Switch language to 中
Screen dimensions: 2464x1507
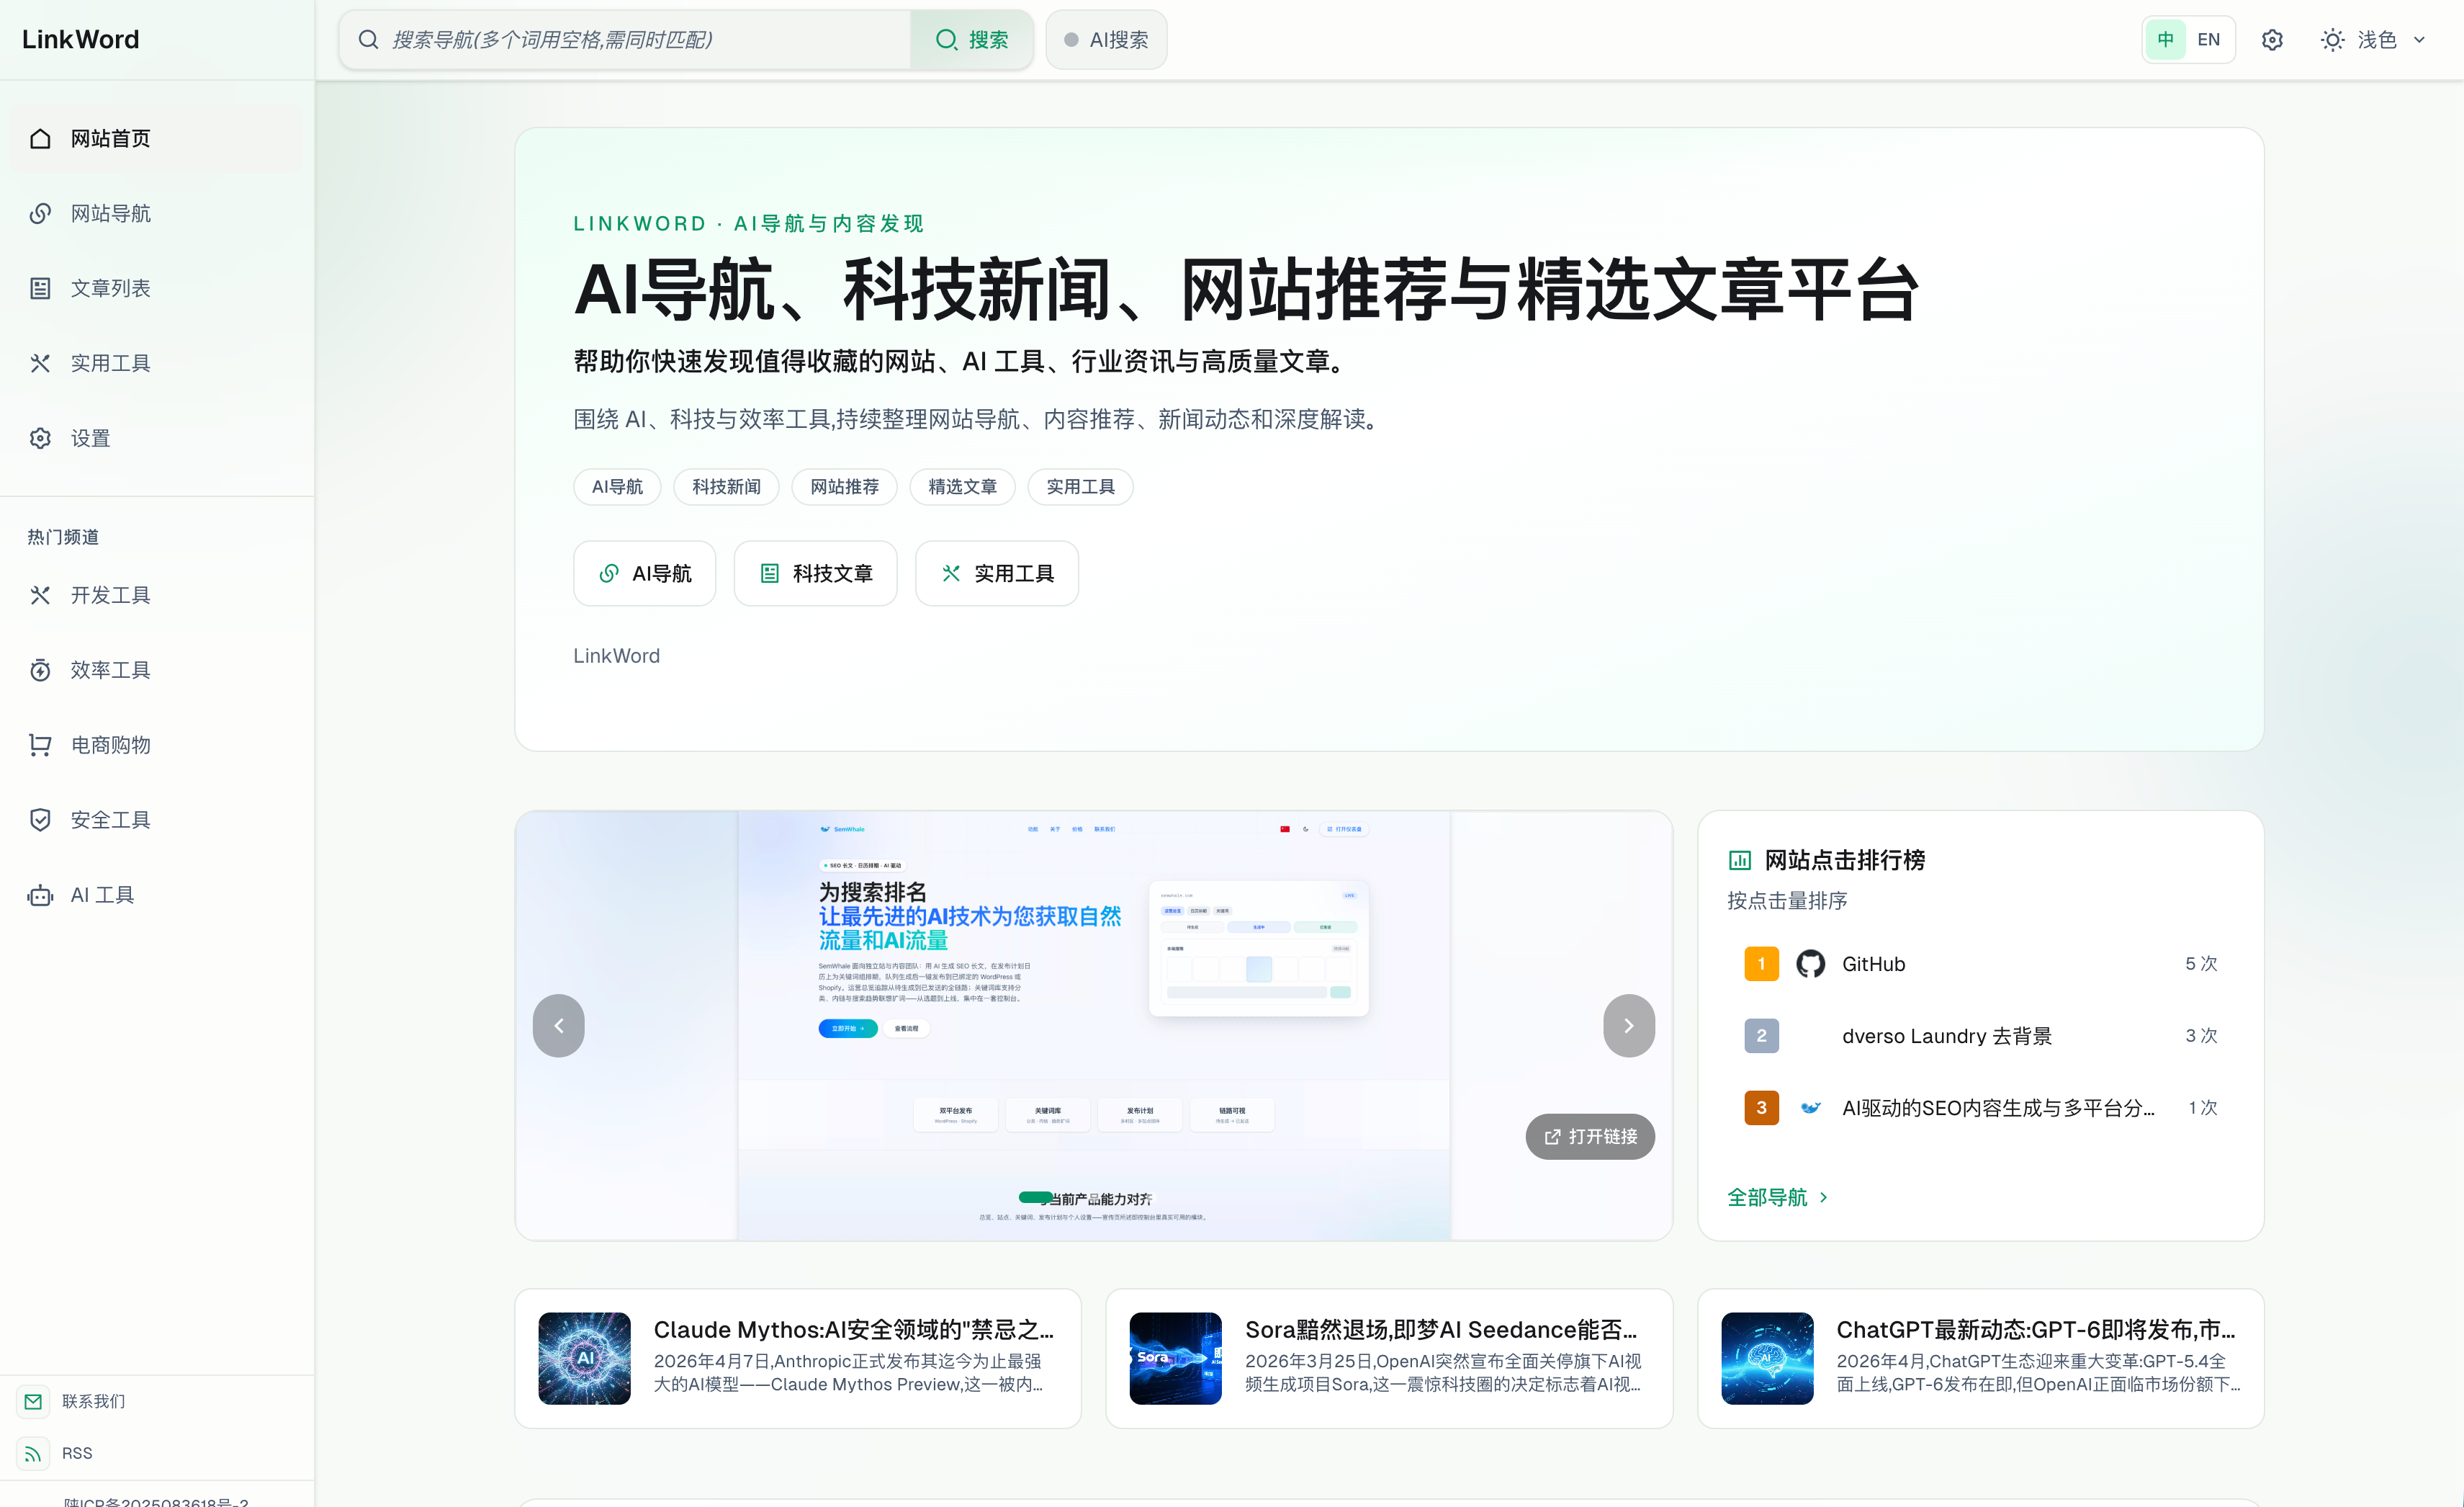(2165, 40)
